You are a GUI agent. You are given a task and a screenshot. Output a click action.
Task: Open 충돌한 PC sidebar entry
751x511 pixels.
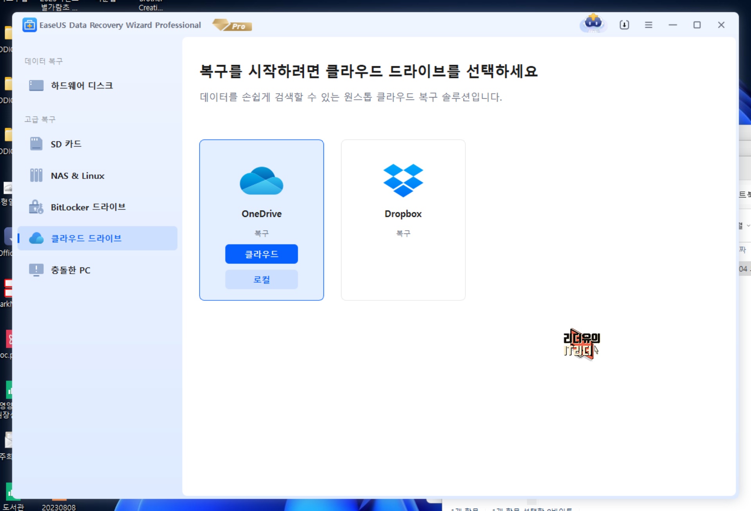point(70,270)
